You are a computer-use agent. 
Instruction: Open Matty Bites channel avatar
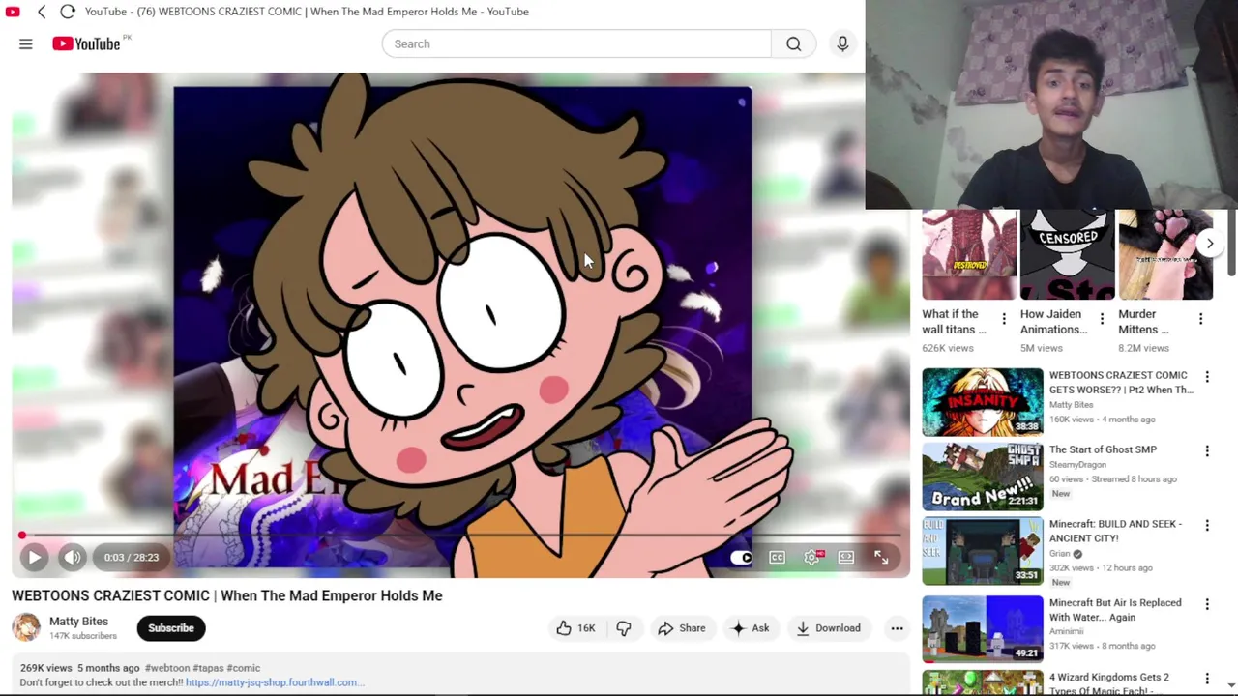26,627
